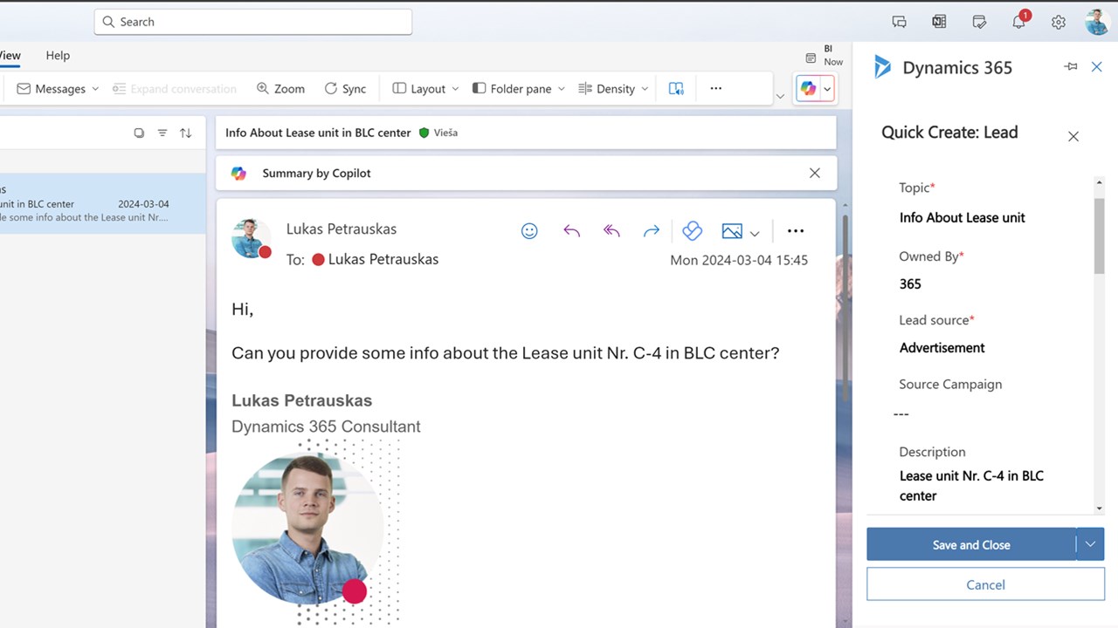Screen dimensions: 1118x628
Task: Click the form scrollbar's down arrow
Action: point(1099,509)
